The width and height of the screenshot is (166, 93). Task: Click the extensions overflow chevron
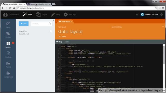tap(160, 8)
